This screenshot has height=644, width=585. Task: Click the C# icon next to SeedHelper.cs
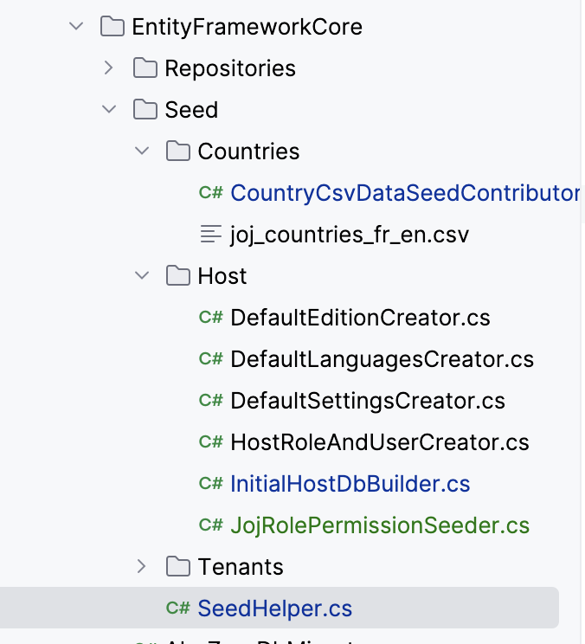coord(177,609)
